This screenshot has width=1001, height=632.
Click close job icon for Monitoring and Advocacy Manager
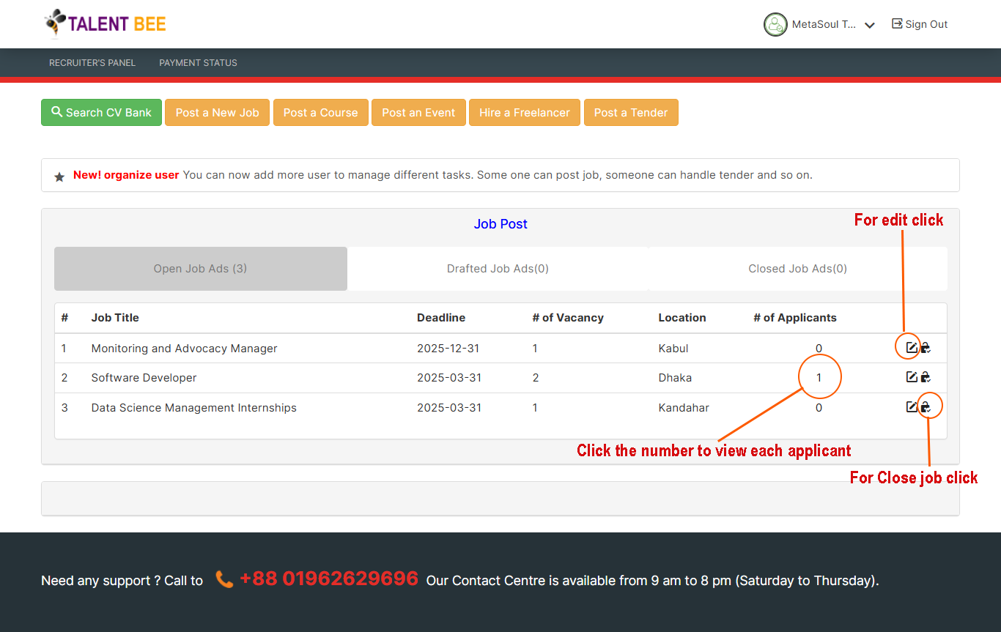pos(926,348)
